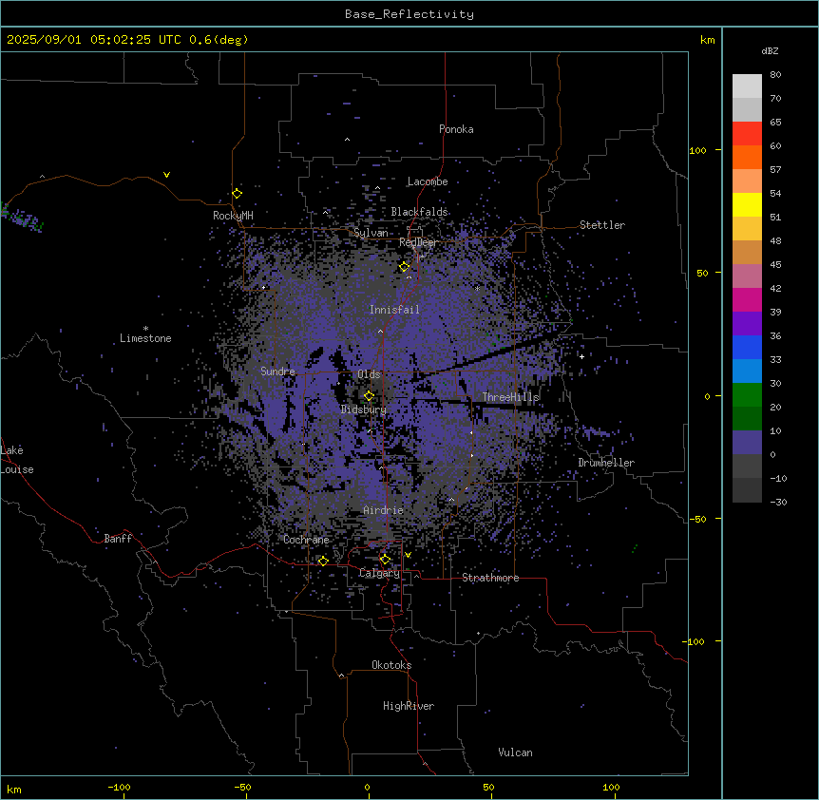Click the 0.6(deg) elevation angle text
This screenshot has width=819, height=800.
coord(219,40)
